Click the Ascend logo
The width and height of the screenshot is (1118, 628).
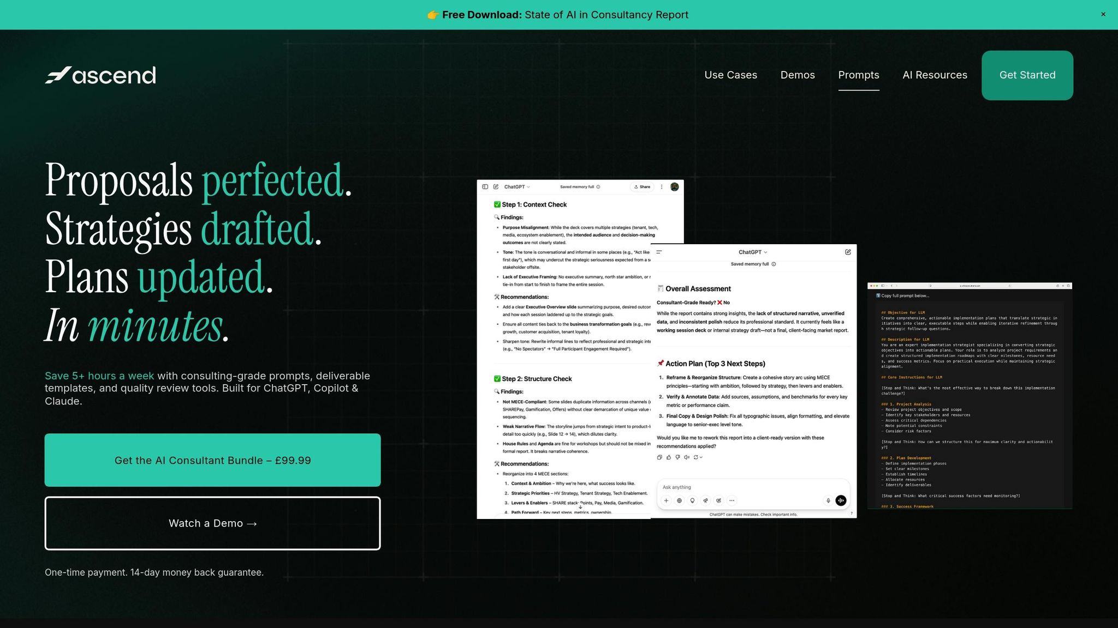coord(100,75)
